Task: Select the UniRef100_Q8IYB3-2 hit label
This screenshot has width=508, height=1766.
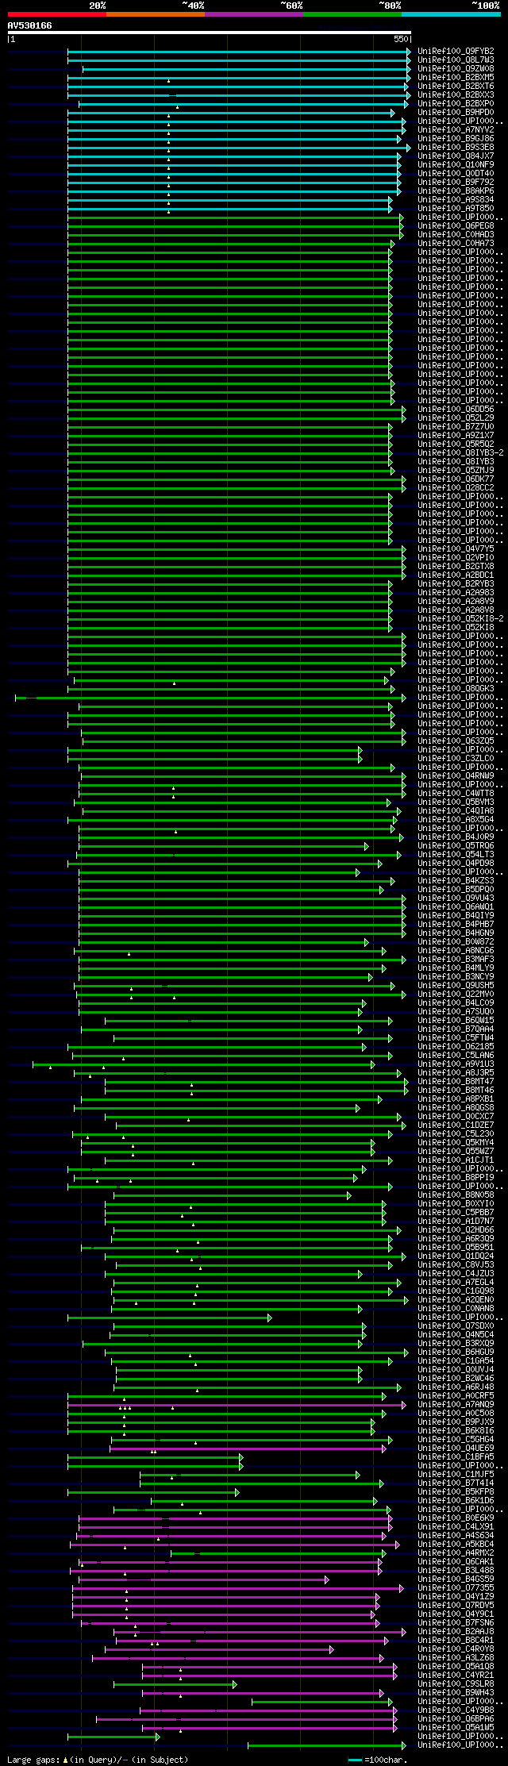Action: point(460,452)
